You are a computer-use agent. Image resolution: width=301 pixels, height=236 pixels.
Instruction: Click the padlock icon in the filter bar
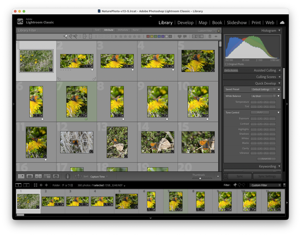click(218, 30)
